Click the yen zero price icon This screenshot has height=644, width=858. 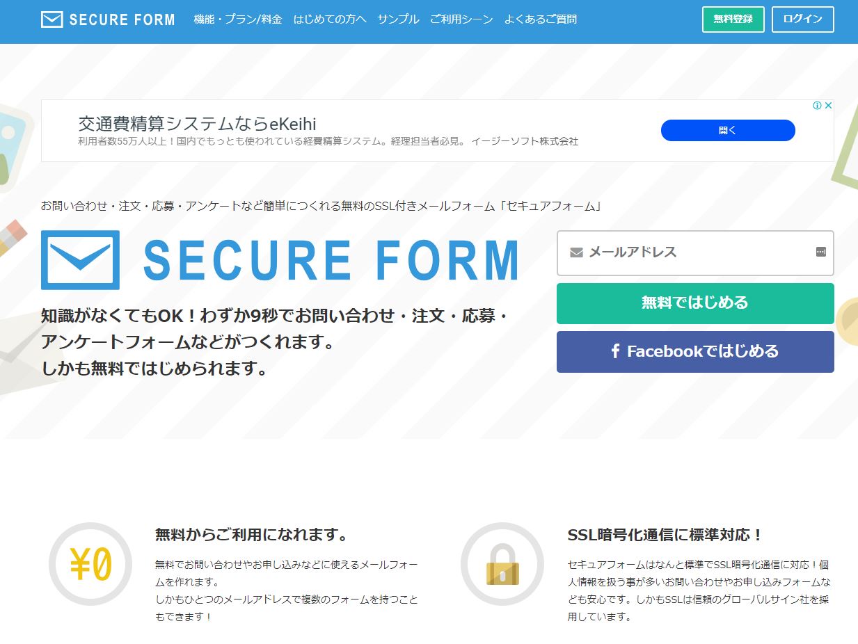[x=90, y=563]
